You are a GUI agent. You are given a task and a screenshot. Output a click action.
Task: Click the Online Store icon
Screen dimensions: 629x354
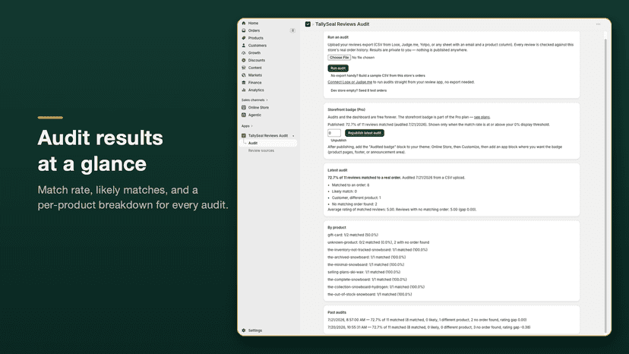[x=244, y=108]
